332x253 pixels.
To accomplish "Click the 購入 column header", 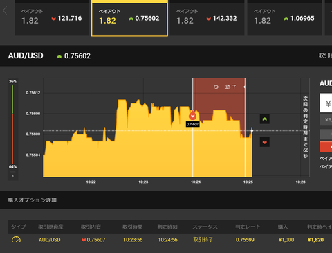I will click(283, 227).
